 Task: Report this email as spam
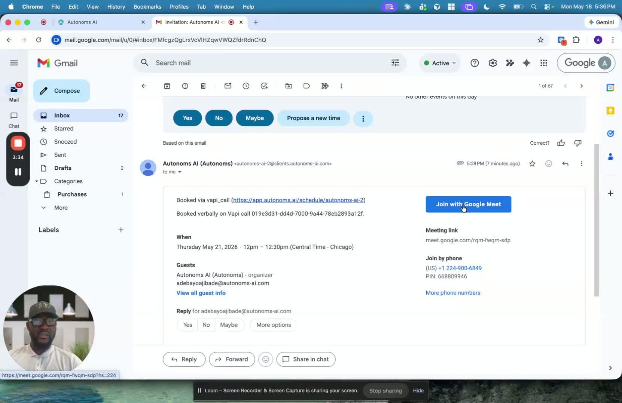(x=185, y=86)
